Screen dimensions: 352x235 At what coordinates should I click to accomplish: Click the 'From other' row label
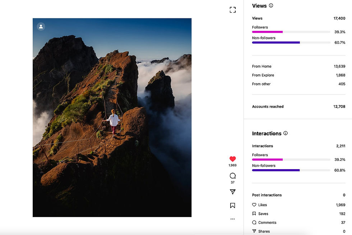(261, 84)
